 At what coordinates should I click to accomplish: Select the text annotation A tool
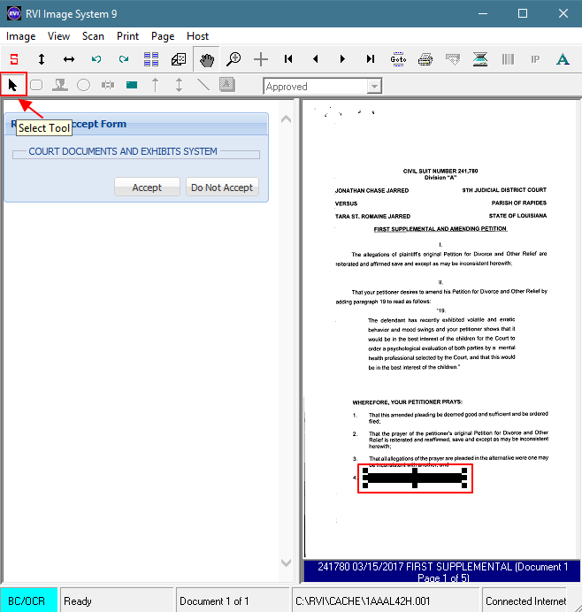click(x=563, y=59)
